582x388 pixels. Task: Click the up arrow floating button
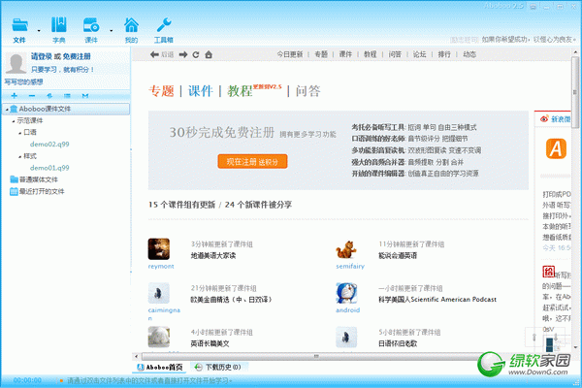(x=534, y=338)
